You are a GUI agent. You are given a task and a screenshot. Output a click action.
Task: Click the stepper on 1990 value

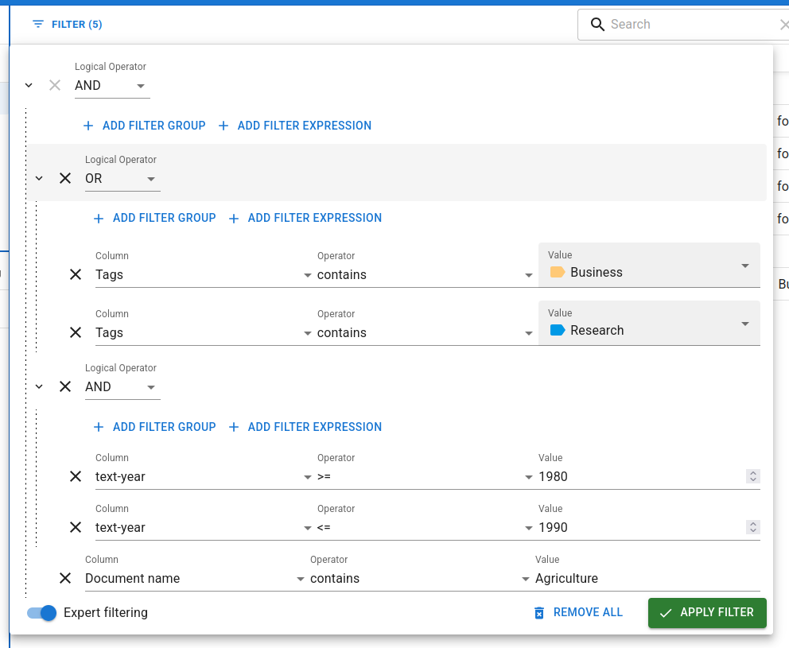[752, 527]
